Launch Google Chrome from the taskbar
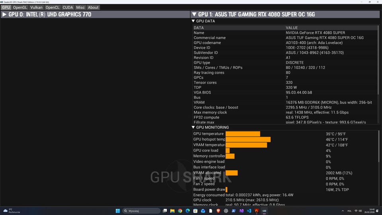Image resolution: width=382 pixels, height=215 pixels. coord(180,211)
